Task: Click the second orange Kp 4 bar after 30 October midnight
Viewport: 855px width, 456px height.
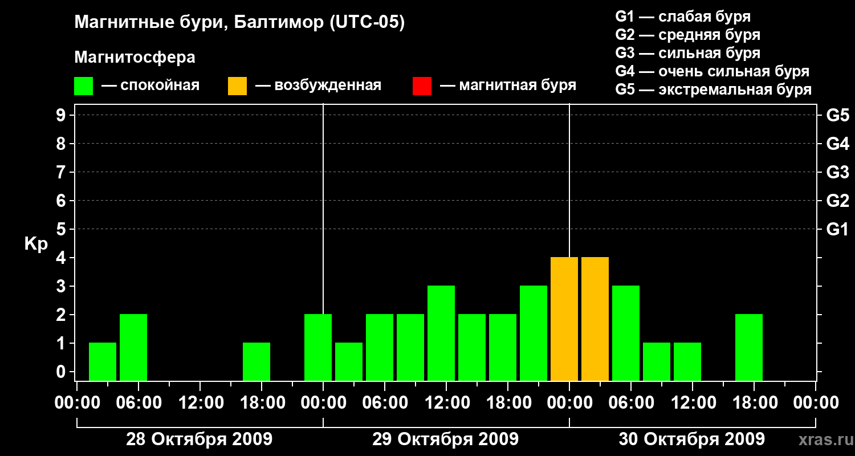Action: [x=595, y=319]
